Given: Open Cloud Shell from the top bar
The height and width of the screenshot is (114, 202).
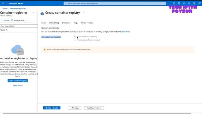Looking at the screenshot, I should tap(174, 3).
